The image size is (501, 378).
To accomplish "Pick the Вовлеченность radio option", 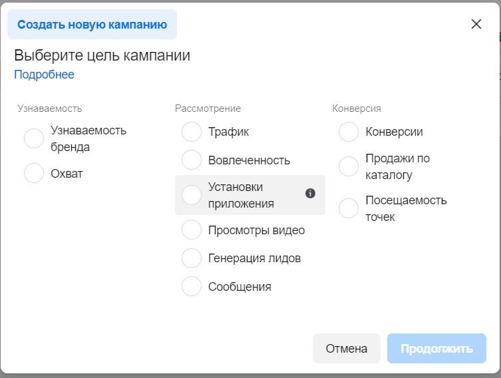I will pos(192,160).
